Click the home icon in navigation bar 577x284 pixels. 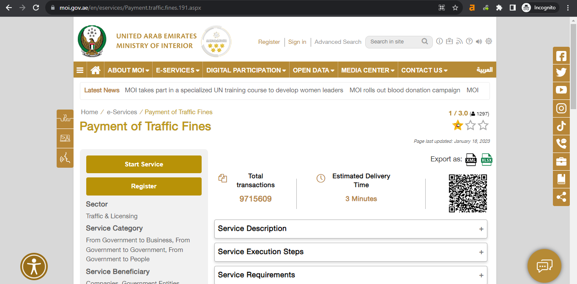96,70
